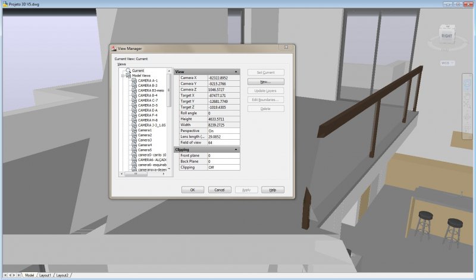The image size is (476, 280).
Task: Jump to first layout tab arrow
Action: pos(5,275)
